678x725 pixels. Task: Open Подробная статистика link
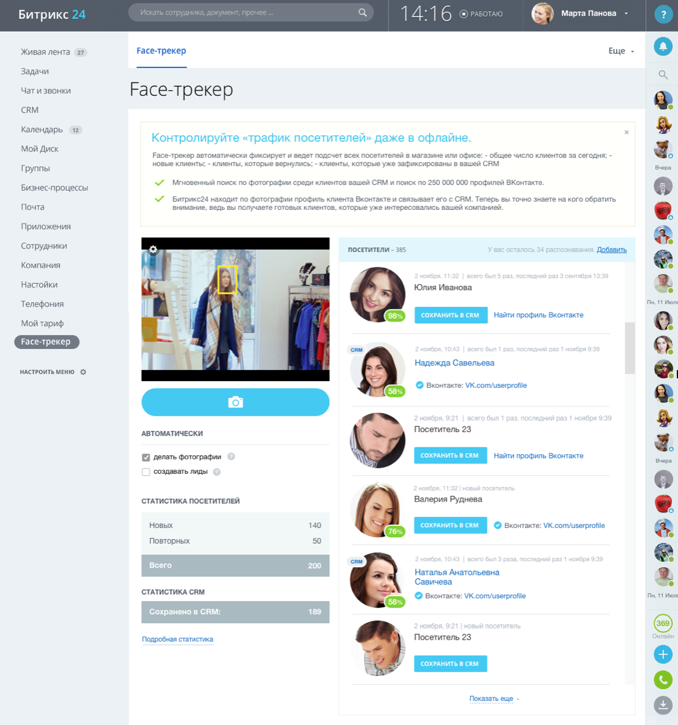pyautogui.click(x=178, y=639)
